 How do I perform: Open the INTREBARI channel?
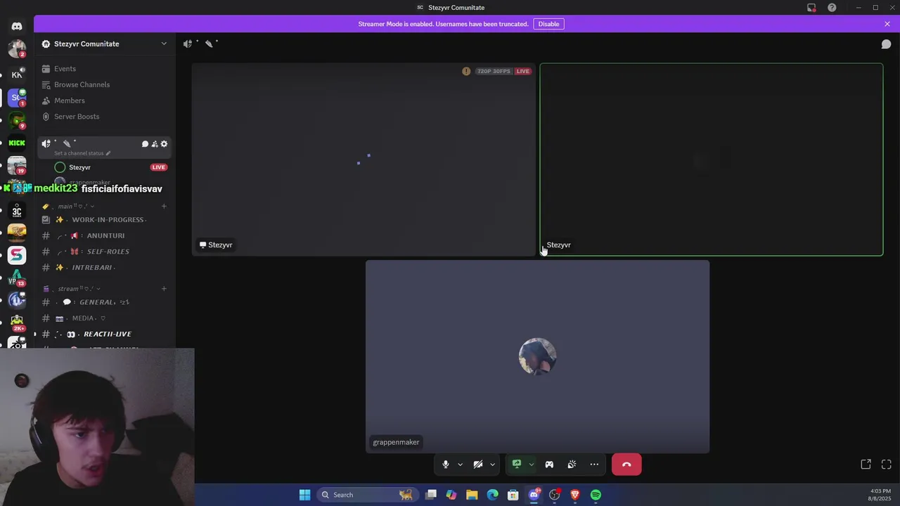[105, 267]
